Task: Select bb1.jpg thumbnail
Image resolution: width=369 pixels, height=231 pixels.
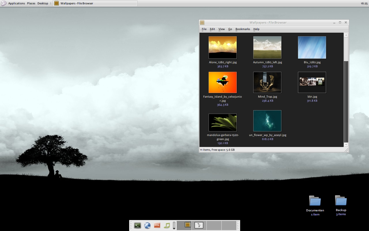Action: click(312, 83)
